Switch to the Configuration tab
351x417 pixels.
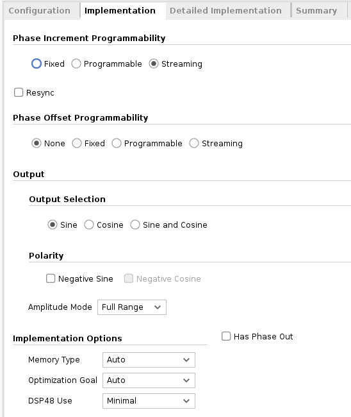[39, 11]
